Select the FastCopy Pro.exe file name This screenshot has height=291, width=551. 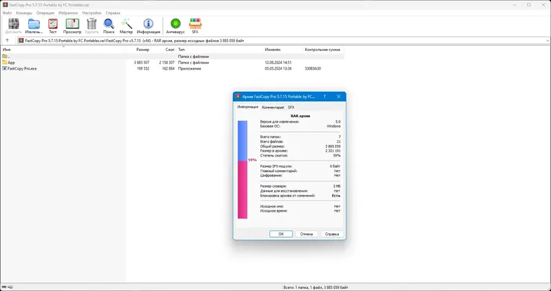[22, 69]
